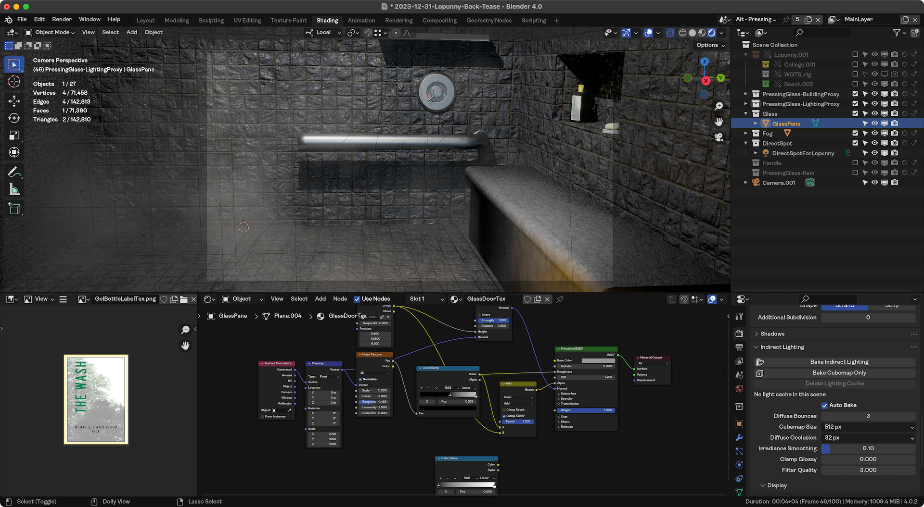Adjust the Irradiance Smoothing slider
The width and height of the screenshot is (924, 507).
coord(868,448)
